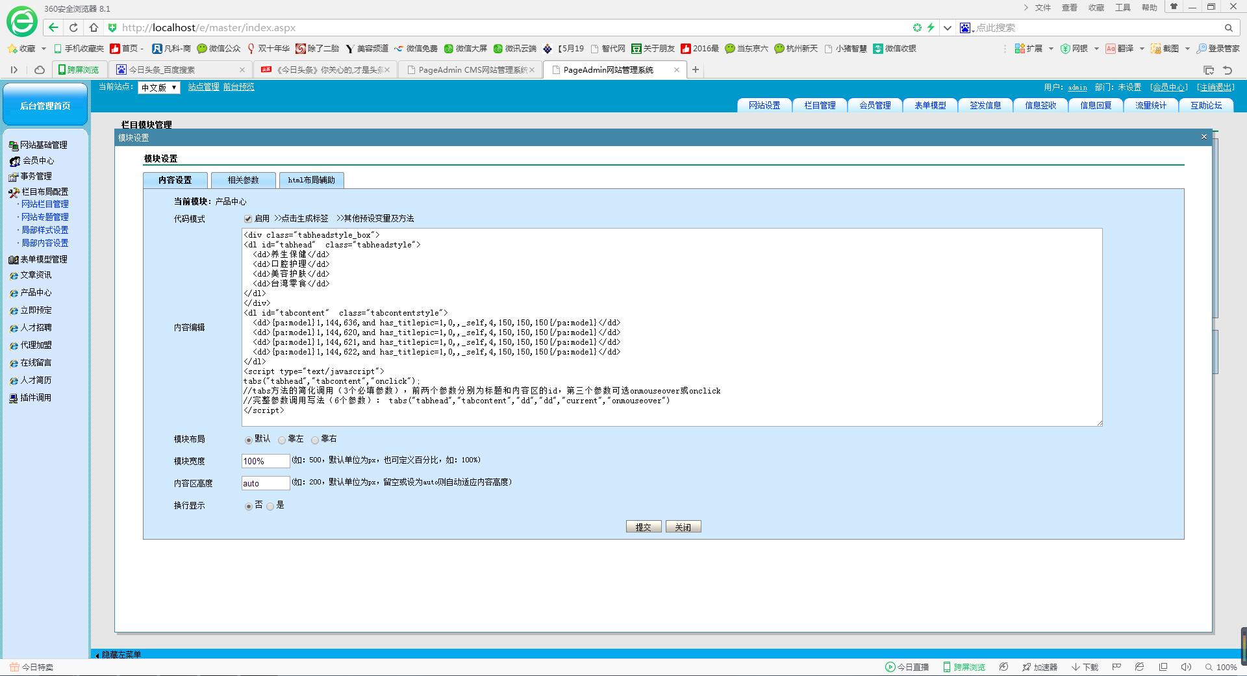Expand the 扩展 extensions dropdown

click(1051, 48)
